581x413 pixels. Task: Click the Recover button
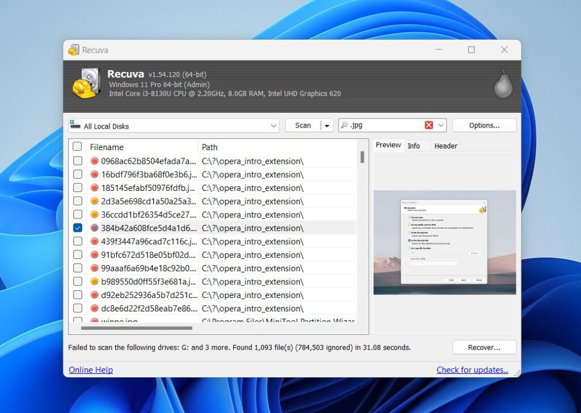tap(484, 347)
